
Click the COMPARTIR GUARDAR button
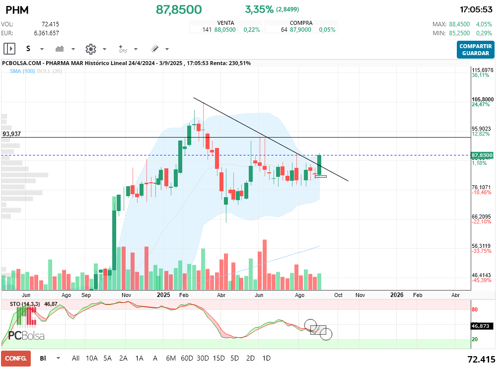pos(475,50)
